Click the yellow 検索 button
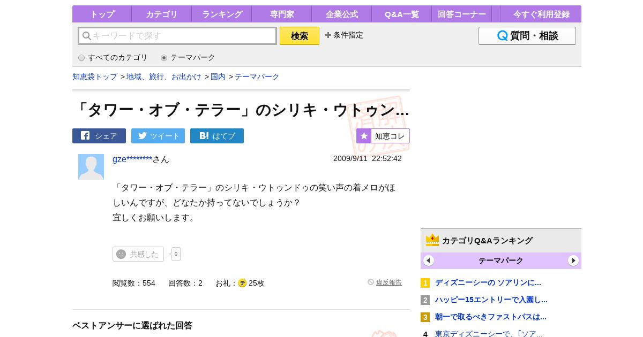Viewport: 643px width, 337px height. tap(300, 36)
